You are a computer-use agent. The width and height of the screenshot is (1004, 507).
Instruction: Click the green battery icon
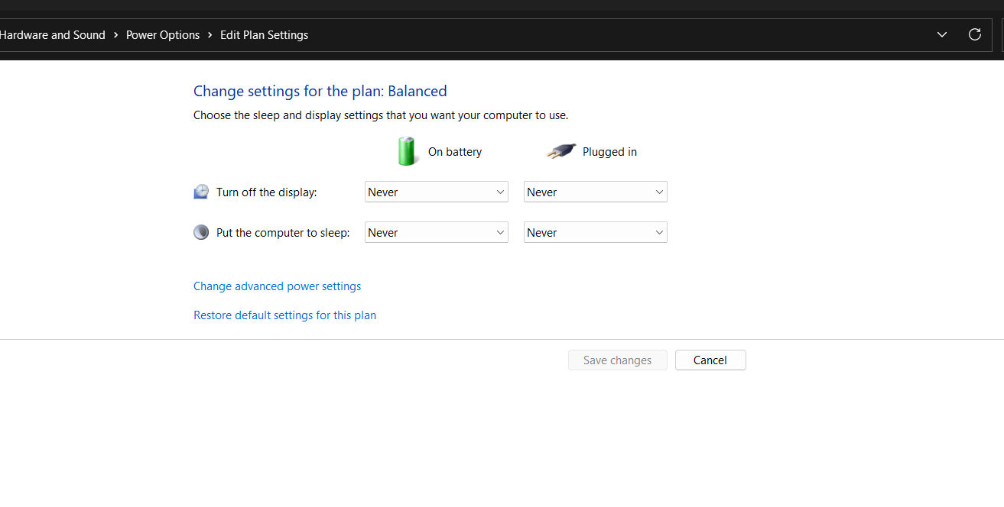(407, 151)
